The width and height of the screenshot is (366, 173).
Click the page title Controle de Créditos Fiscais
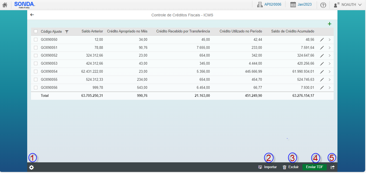182,15
